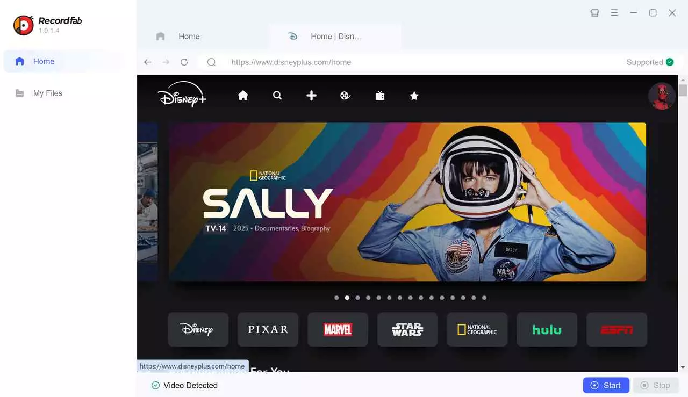Select Home in the left sidebar
The width and height of the screenshot is (688, 397).
click(64, 61)
